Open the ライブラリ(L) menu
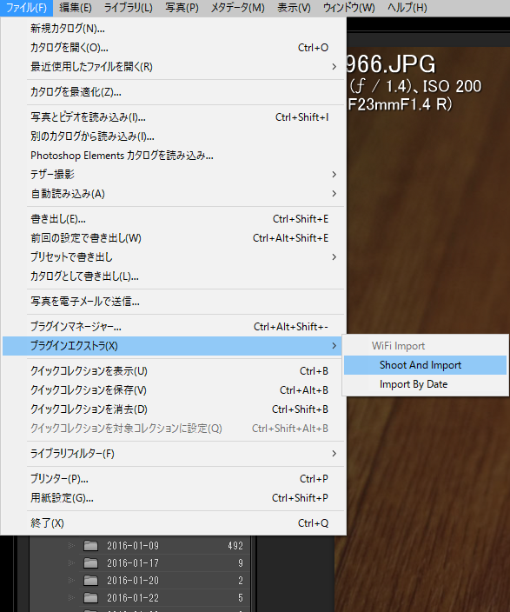This screenshot has width=510, height=612. [x=128, y=8]
